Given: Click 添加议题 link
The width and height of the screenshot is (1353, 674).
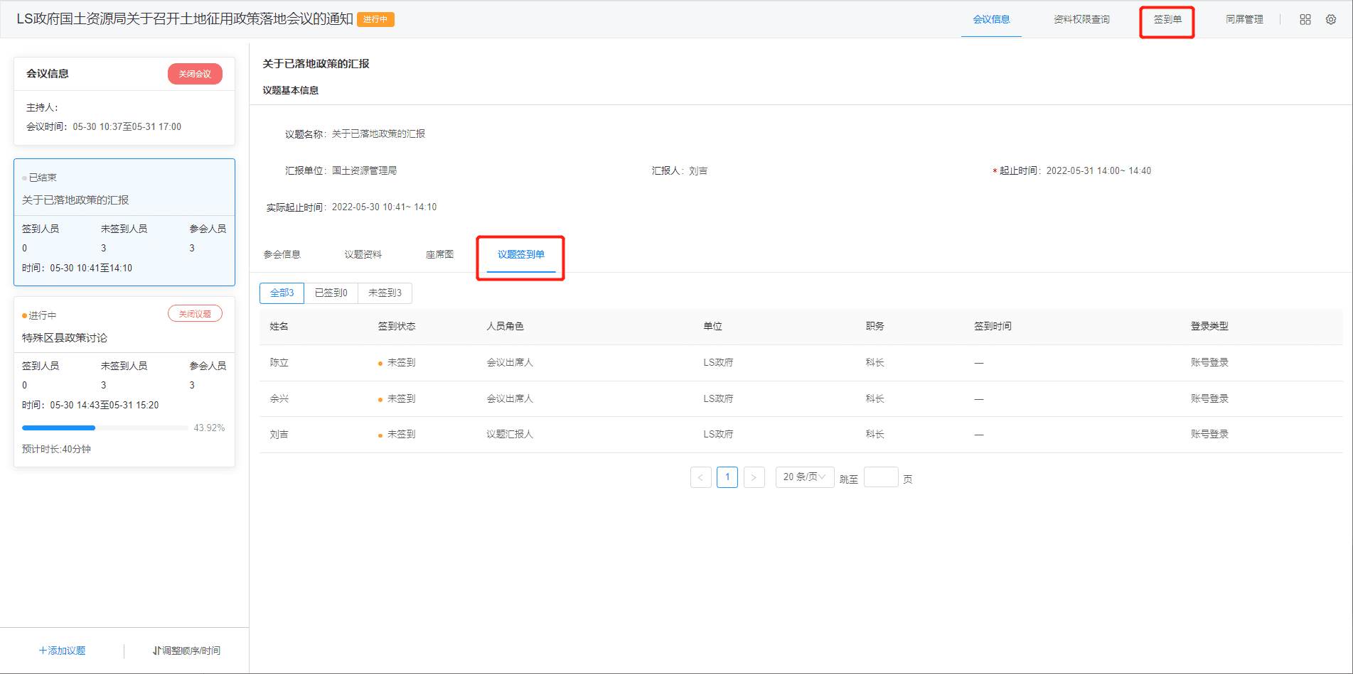Looking at the screenshot, I should pyautogui.click(x=62, y=651).
